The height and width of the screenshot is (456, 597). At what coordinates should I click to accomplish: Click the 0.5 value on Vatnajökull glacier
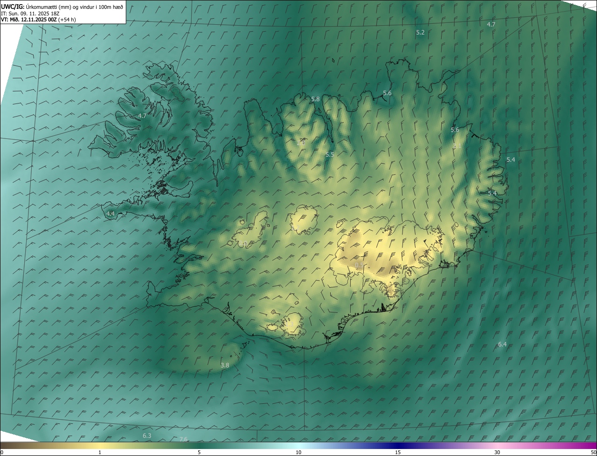point(359,265)
